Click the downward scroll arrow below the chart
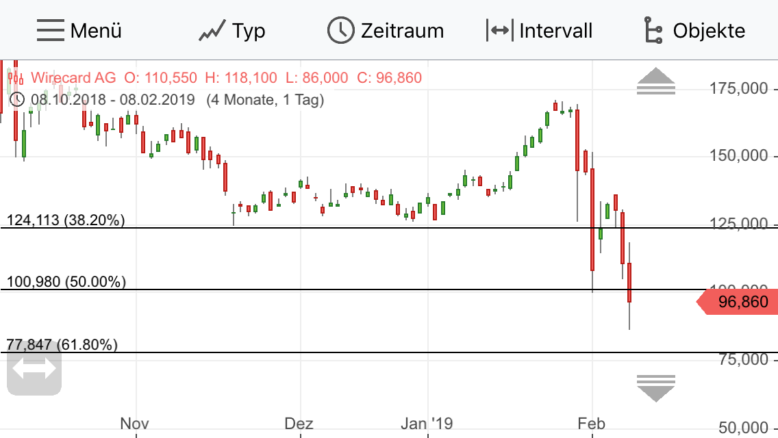The width and height of the screenshot is (778, 438). (x=655, y=387)
